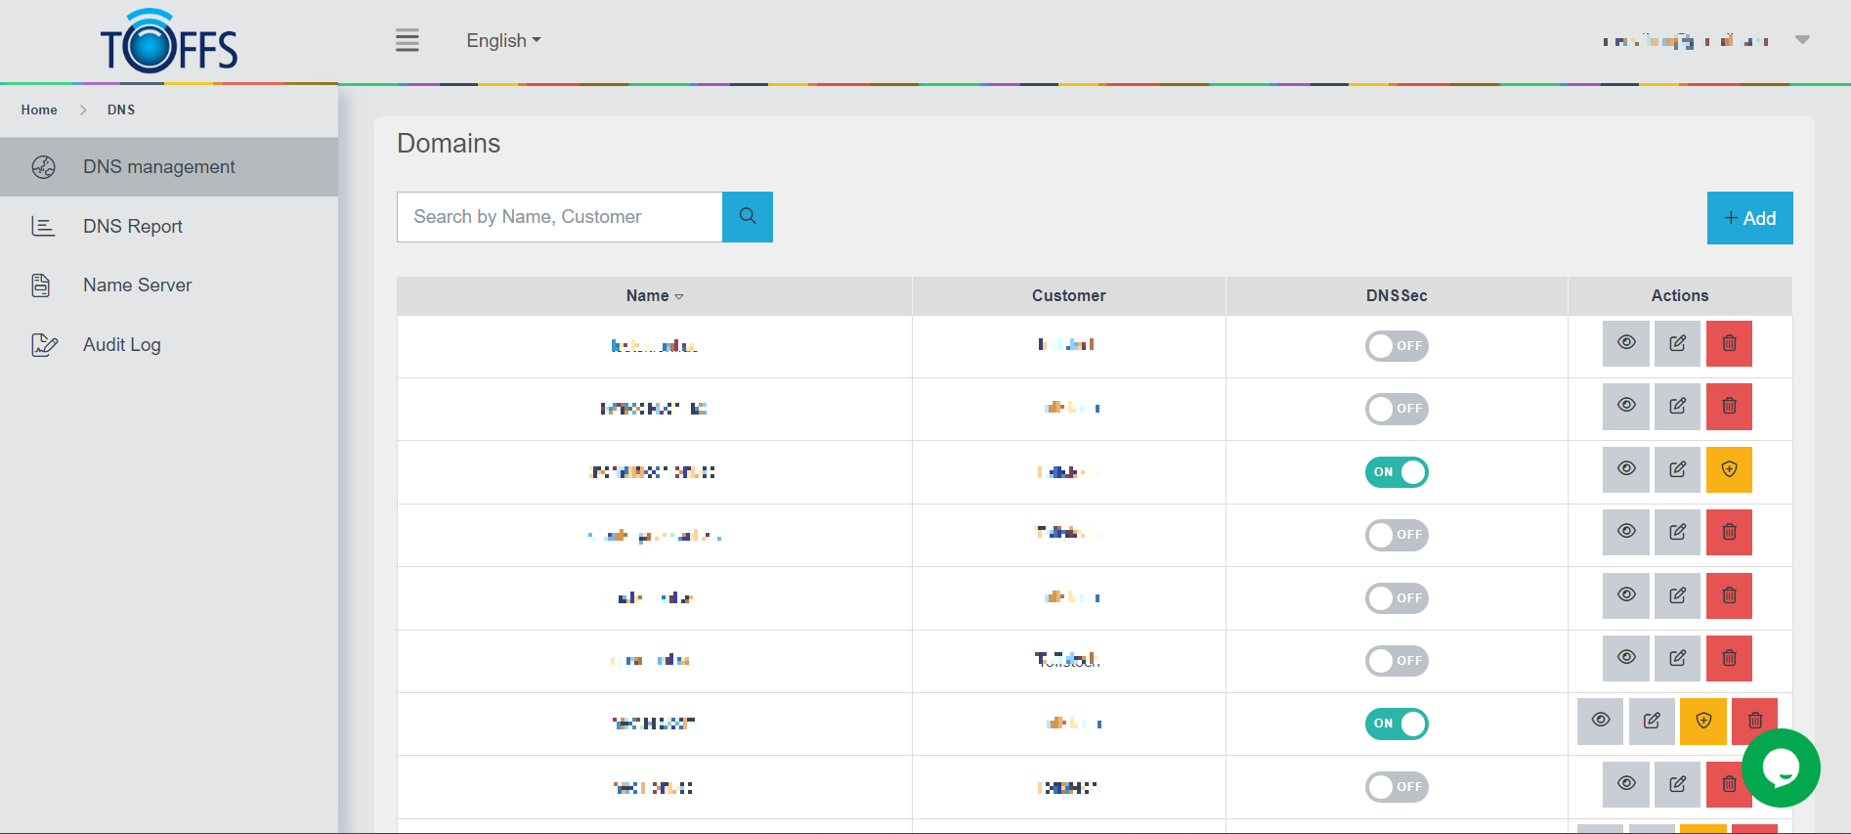Click the view eye icon in first row
Image resolution: width=1851 pixels, height=834 pixels.
(x=1625, y=343)
